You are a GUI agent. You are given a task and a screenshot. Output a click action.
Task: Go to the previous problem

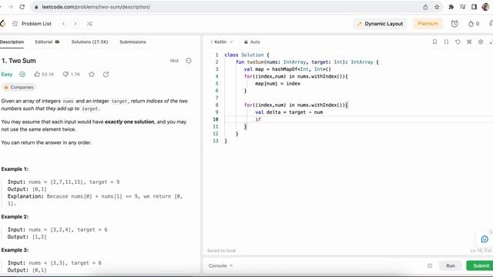[64, 24]
